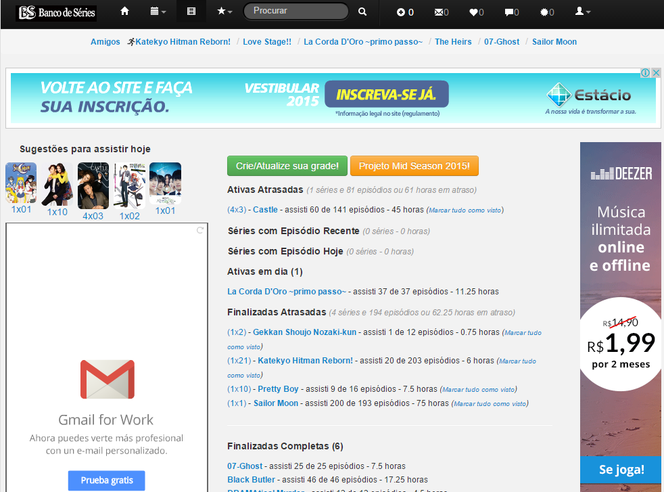Open the heart likes counter
The width and height of the screenshot is (664, 492).
coord(477,12)
